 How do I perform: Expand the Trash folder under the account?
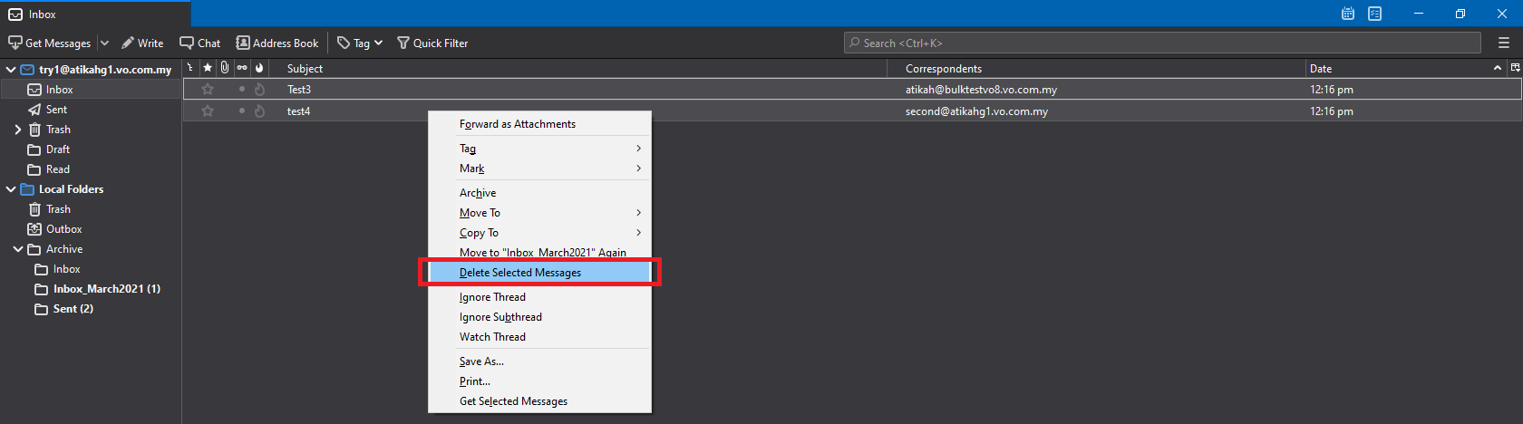(x=17, y=130)
